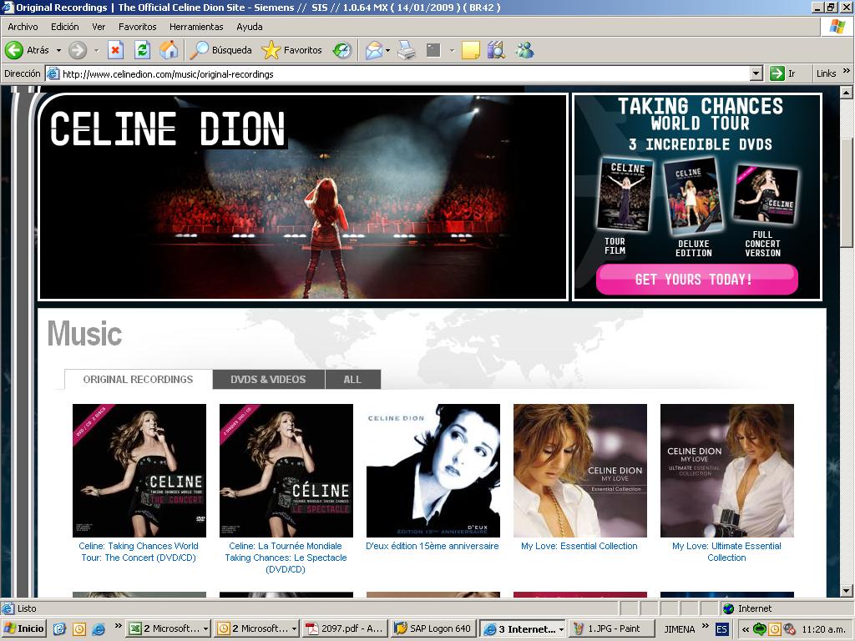This screenshot has height=641, width=855.
Task: Open the Herramientas menu
Action: 196,27
